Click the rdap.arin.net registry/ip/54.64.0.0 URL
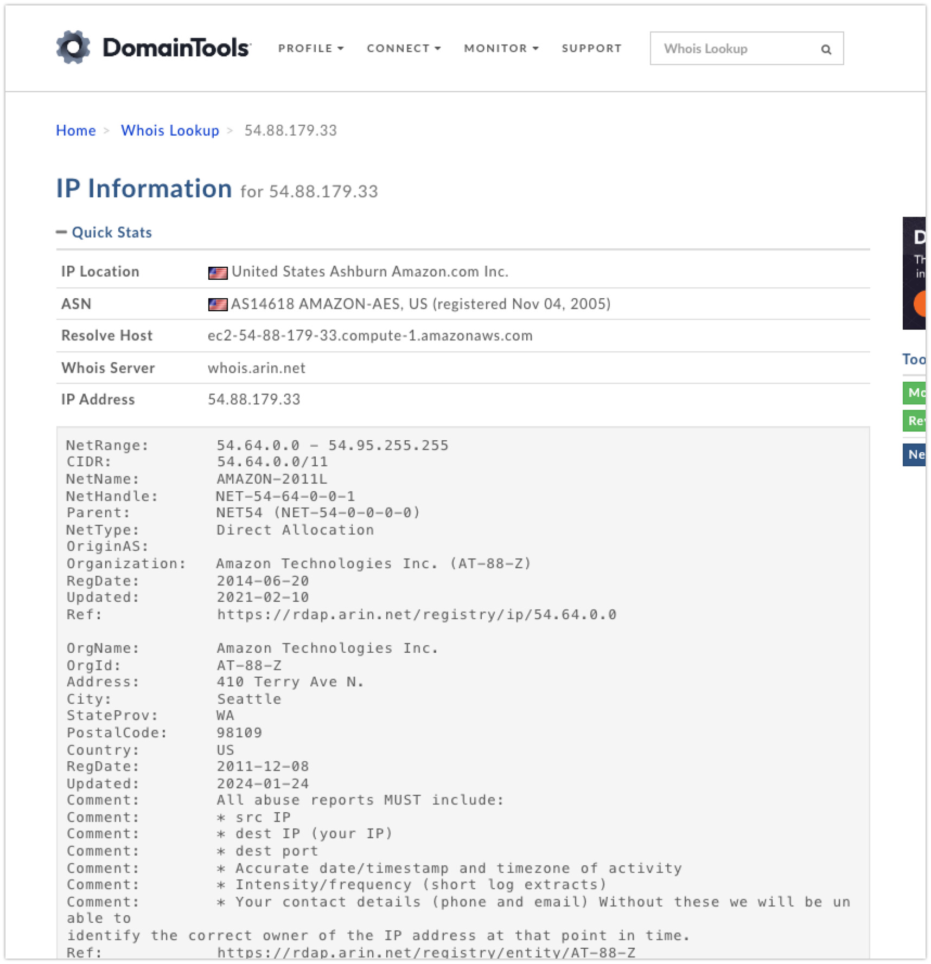Screen dimensions: 931x964 coord(416,615)
